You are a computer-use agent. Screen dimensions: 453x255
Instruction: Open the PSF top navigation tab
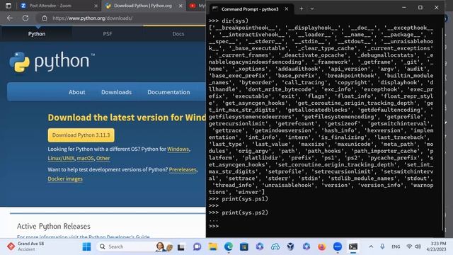click(x=108, y=34)
